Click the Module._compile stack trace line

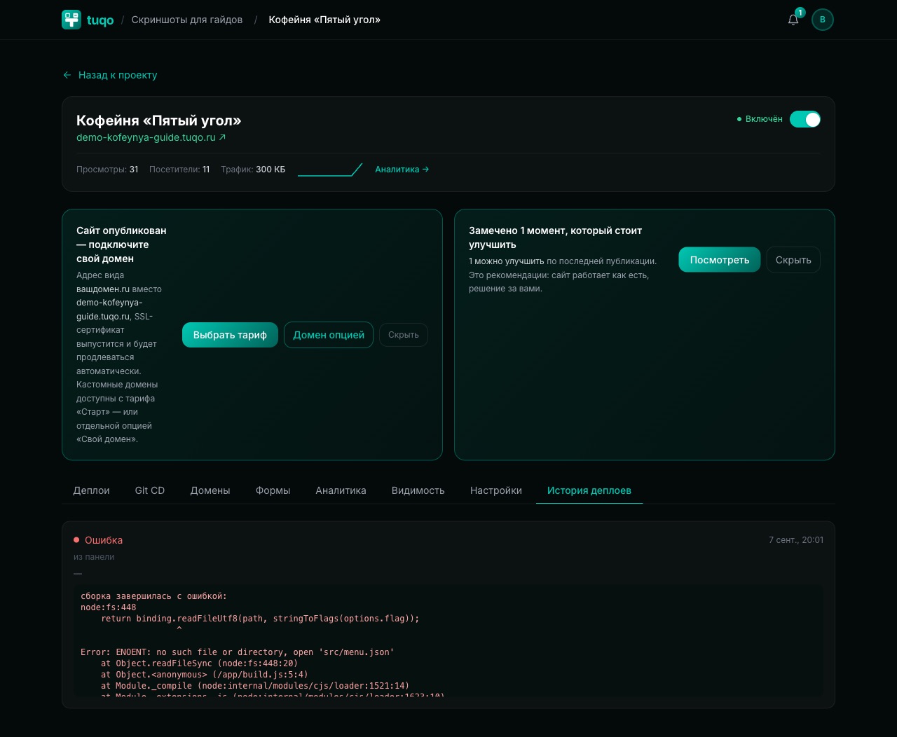[255, 686]
